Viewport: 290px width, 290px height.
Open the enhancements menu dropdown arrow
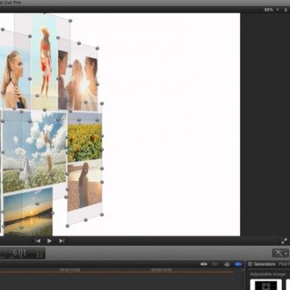(286, 253)
